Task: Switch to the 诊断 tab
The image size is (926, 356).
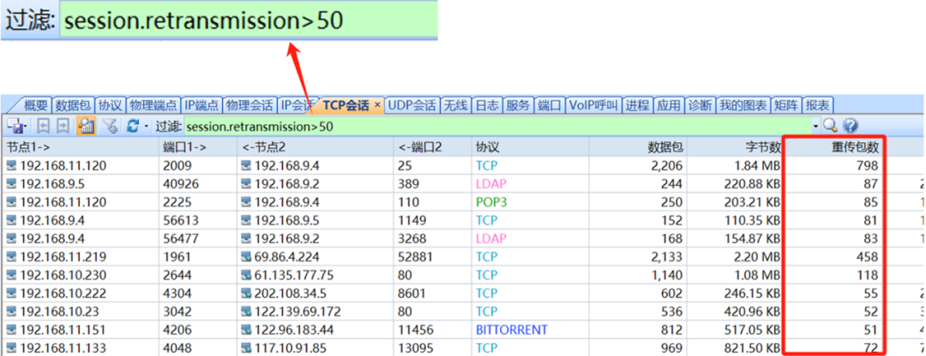Action: point(700,105)
